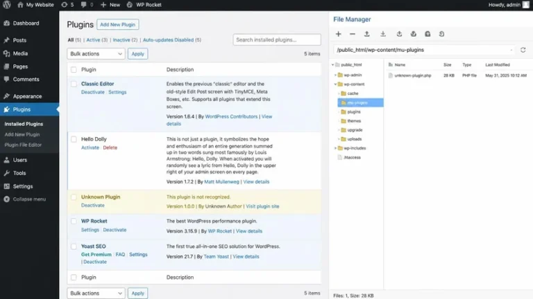Viewport: 533px width, 299px height.
Task: Open the updates indicator showing 5
Action: pyautogui.click(x=67, y=5)
